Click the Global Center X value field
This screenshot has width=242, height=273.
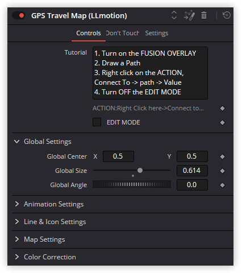pos(118,156)
